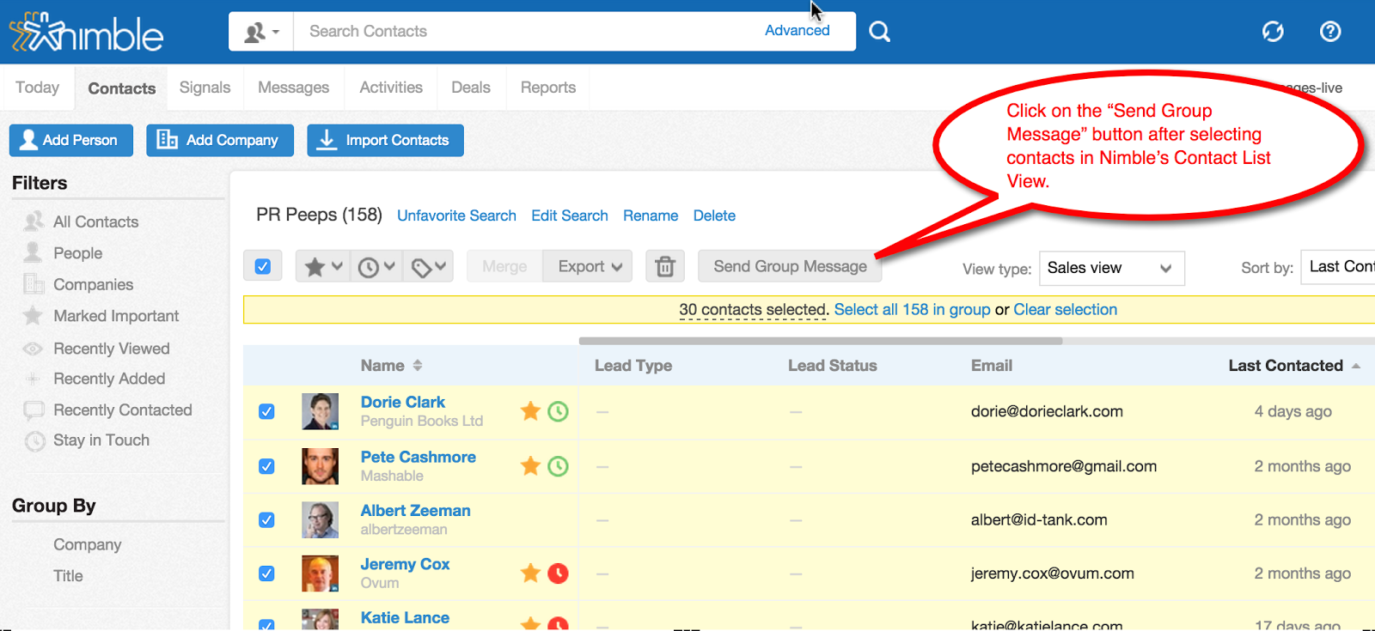Open Albert Zeeman's profile photo
The image size is (1375, 631).
pos(320,519)
